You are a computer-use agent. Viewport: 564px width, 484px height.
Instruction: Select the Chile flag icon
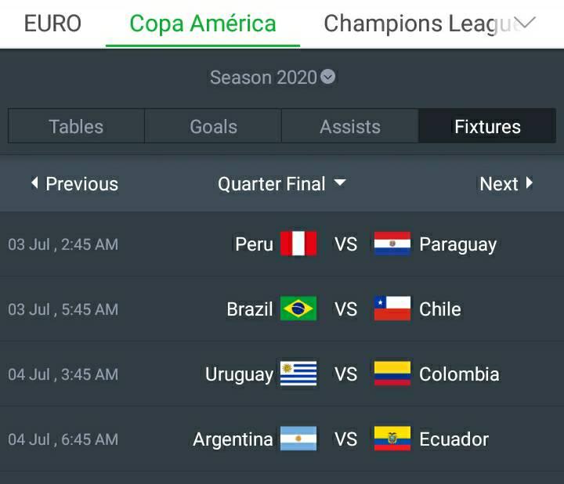pyautogui.click(x=392, y=309)
